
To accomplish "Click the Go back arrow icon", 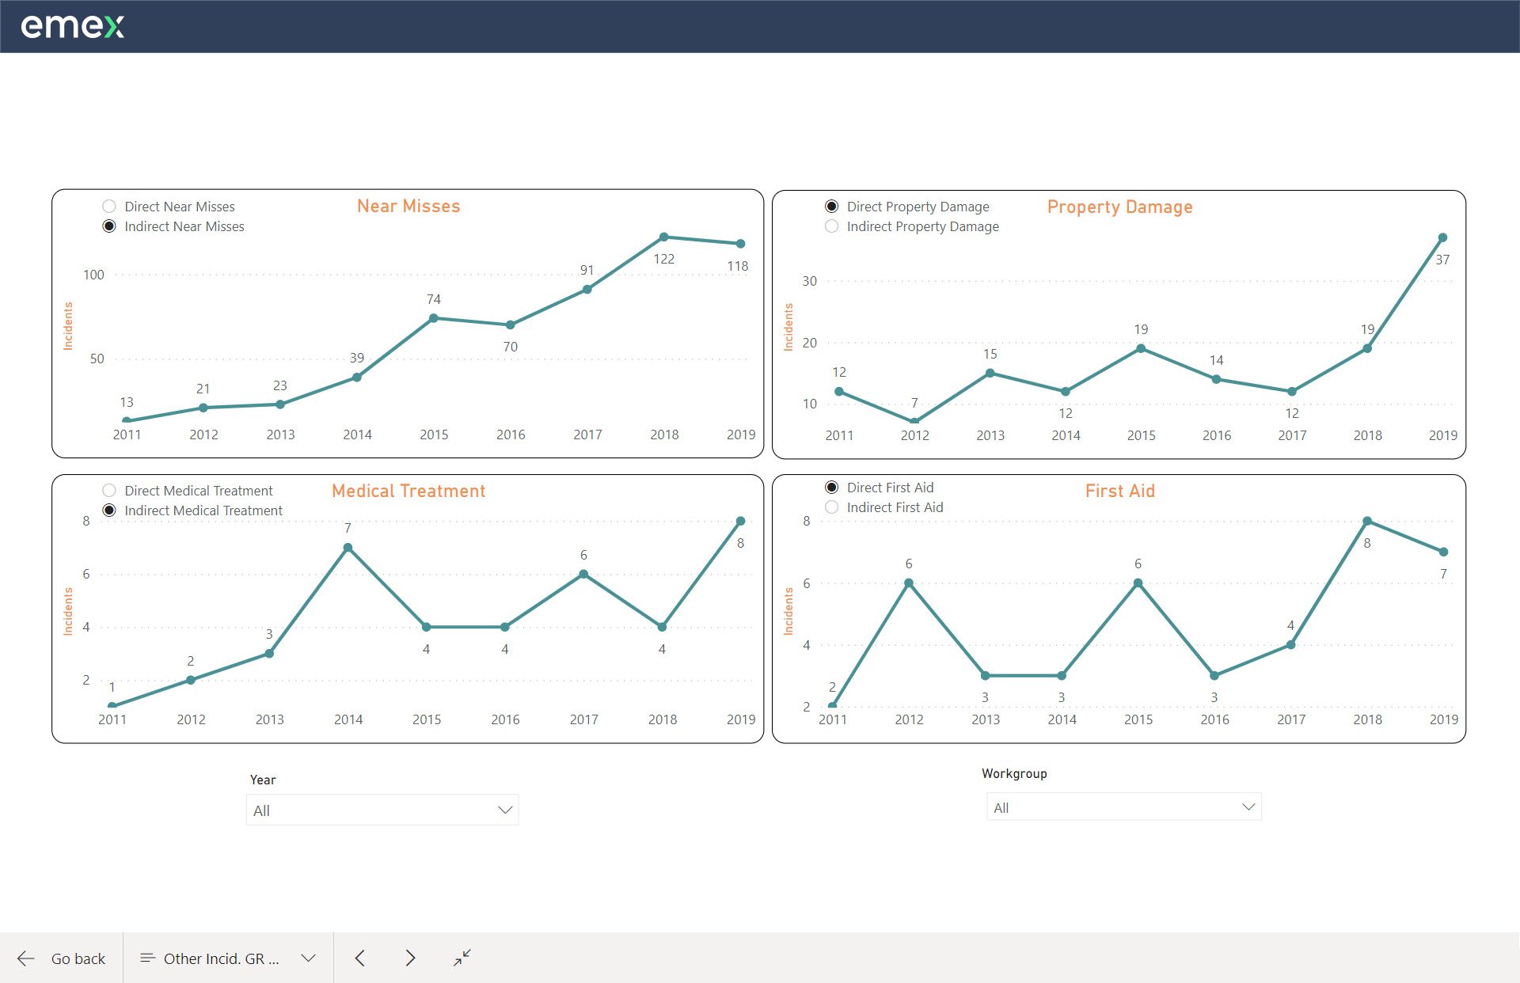I will click(26, 958).
